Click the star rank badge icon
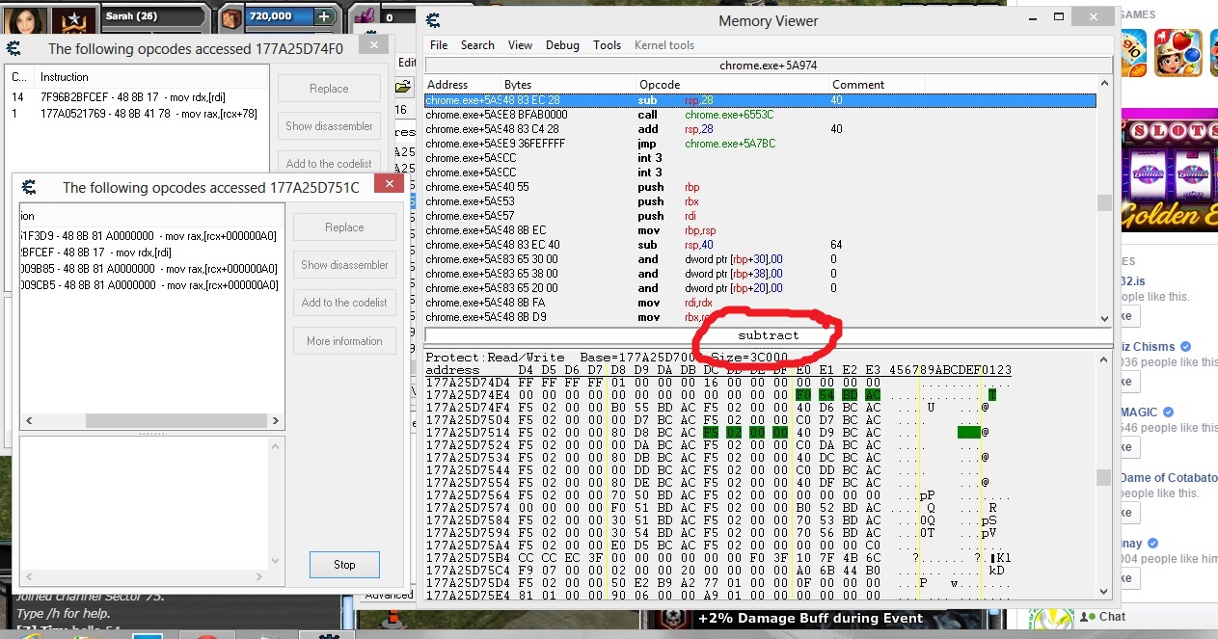 pos(72,17)
